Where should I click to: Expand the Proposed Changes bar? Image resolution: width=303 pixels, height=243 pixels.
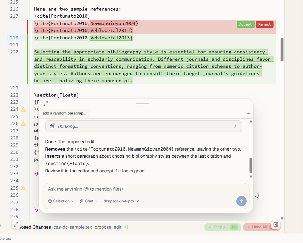pyautogui.click(x=16, y=224)
